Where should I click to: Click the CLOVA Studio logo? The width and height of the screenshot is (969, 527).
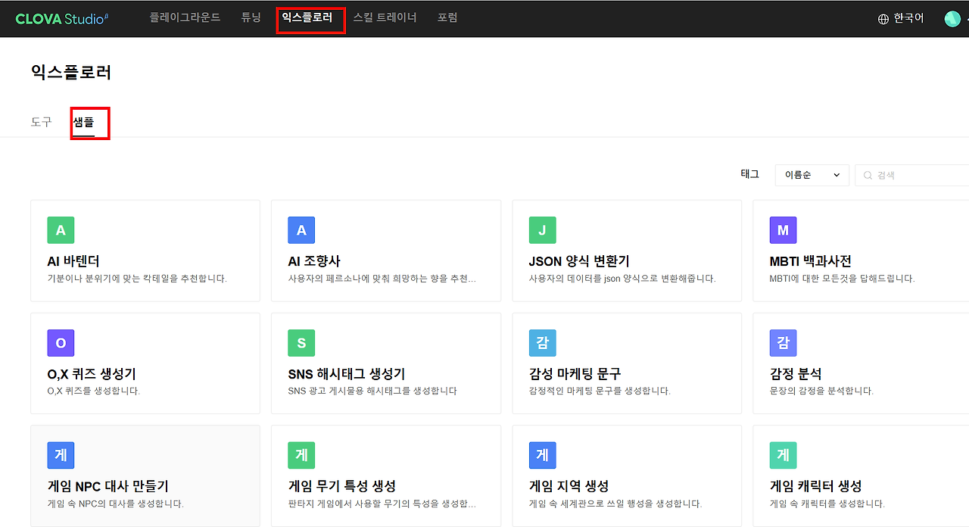click(62, 18)
